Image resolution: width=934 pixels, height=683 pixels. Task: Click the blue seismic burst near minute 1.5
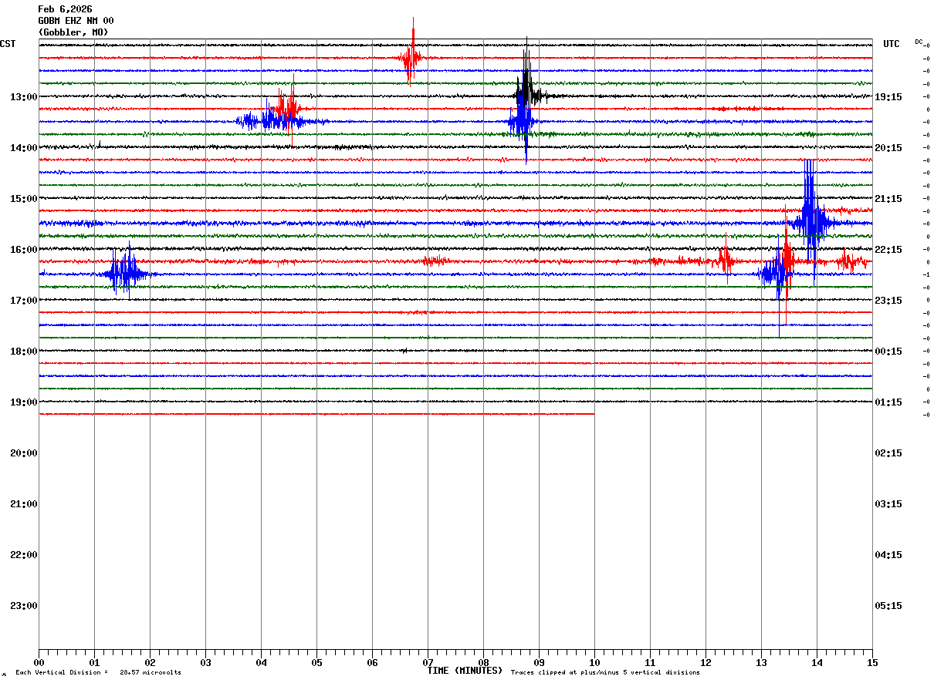(x=124, y=274)
